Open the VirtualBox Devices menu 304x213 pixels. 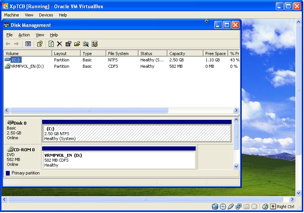[46, 15]
